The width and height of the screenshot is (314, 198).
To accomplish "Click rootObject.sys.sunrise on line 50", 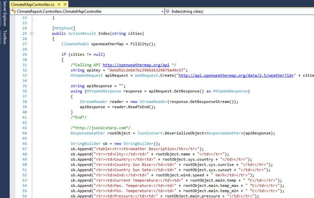I will coord(209,165).
